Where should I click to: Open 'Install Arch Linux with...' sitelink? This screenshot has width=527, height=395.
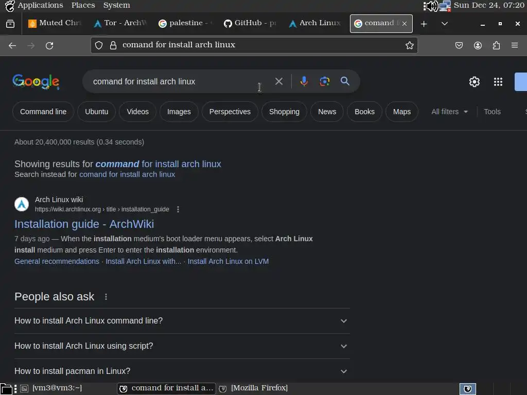(143, 261)
